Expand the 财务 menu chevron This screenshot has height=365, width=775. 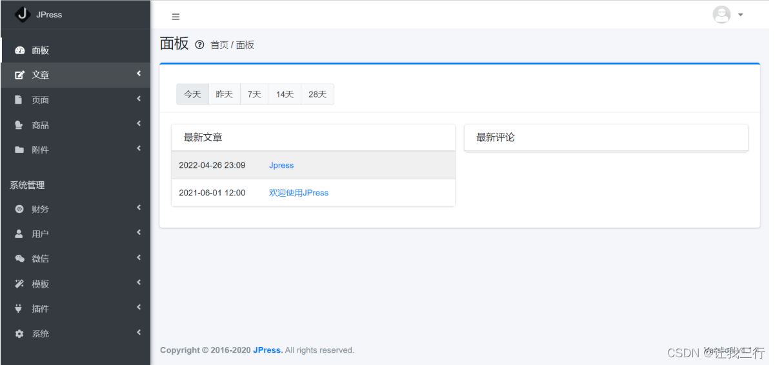(139, 208)
